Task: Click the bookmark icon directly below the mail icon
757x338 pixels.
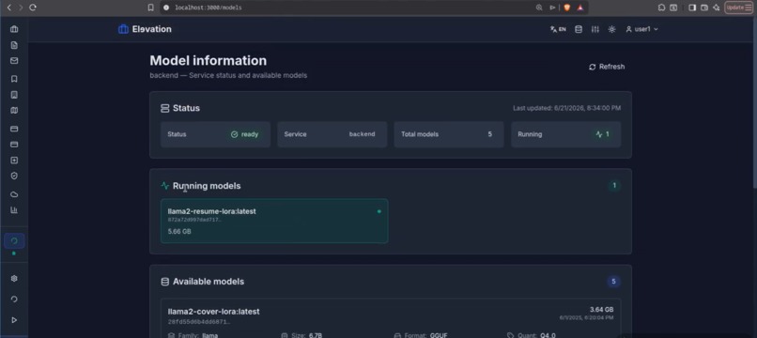Action: [x=14, y=78]
